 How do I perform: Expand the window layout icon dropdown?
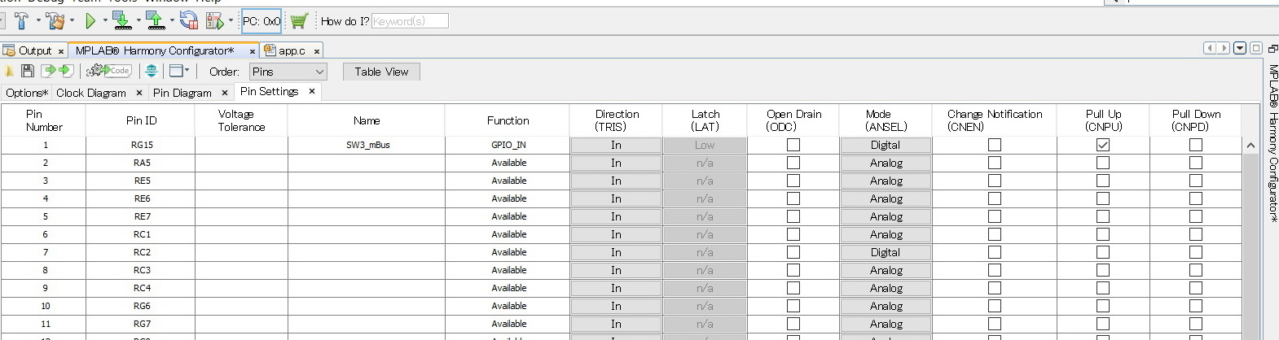click(x=179, y=72)
